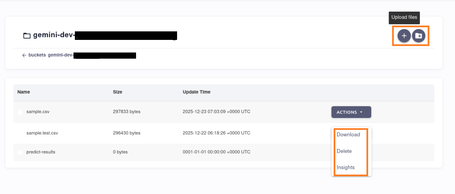
Task: Choose Download from the actions menu
Action: pyautogui.click(x=348, y=135)
